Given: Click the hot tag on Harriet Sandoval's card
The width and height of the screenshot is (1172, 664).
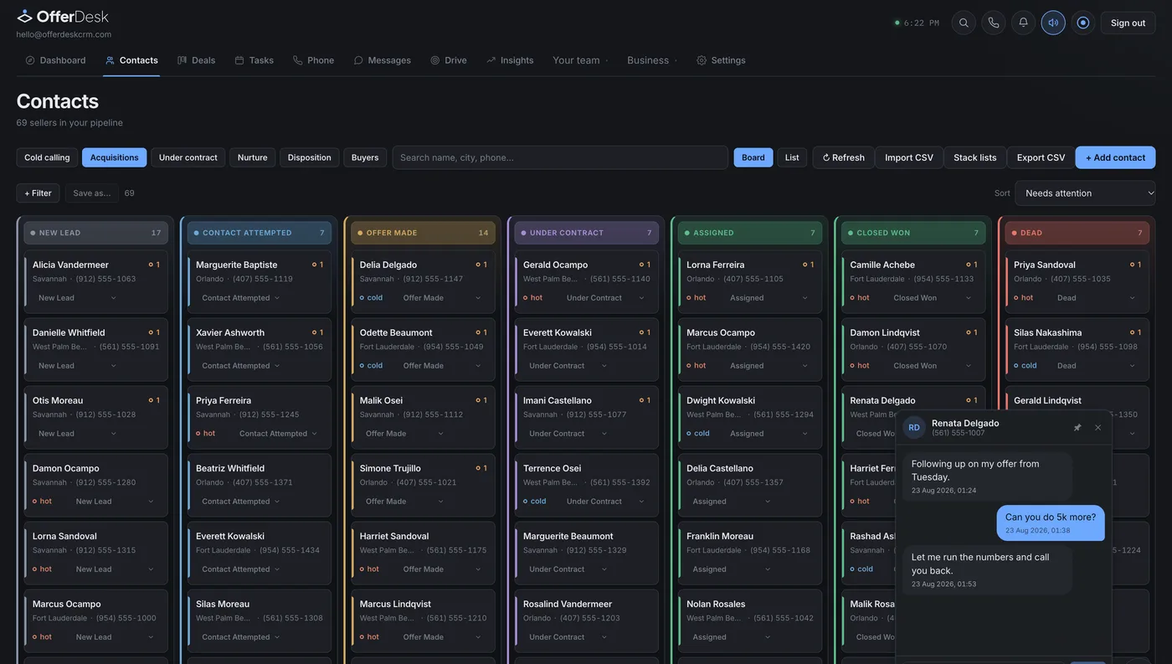Looking at the screenshot, I should (369, 569).
